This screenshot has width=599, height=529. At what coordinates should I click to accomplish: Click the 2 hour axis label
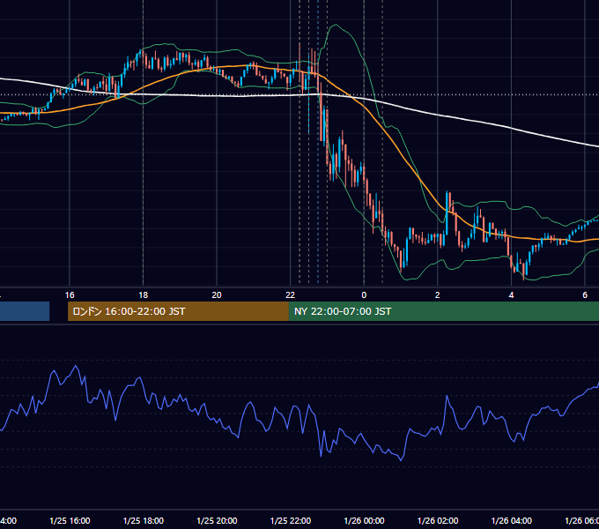tap(438, 295)
